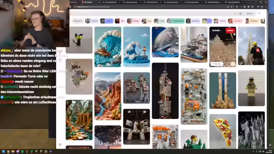The height and width of the screenshot is (154, 274).
Task: Click the home icon at the top of Pinterest's sidebar
Action: coord(60,52)
